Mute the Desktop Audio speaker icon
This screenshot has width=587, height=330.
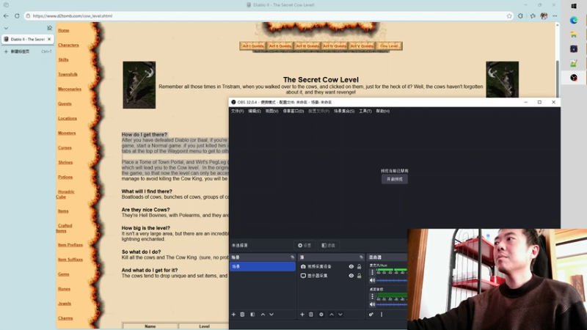click(x=372, y=304)
